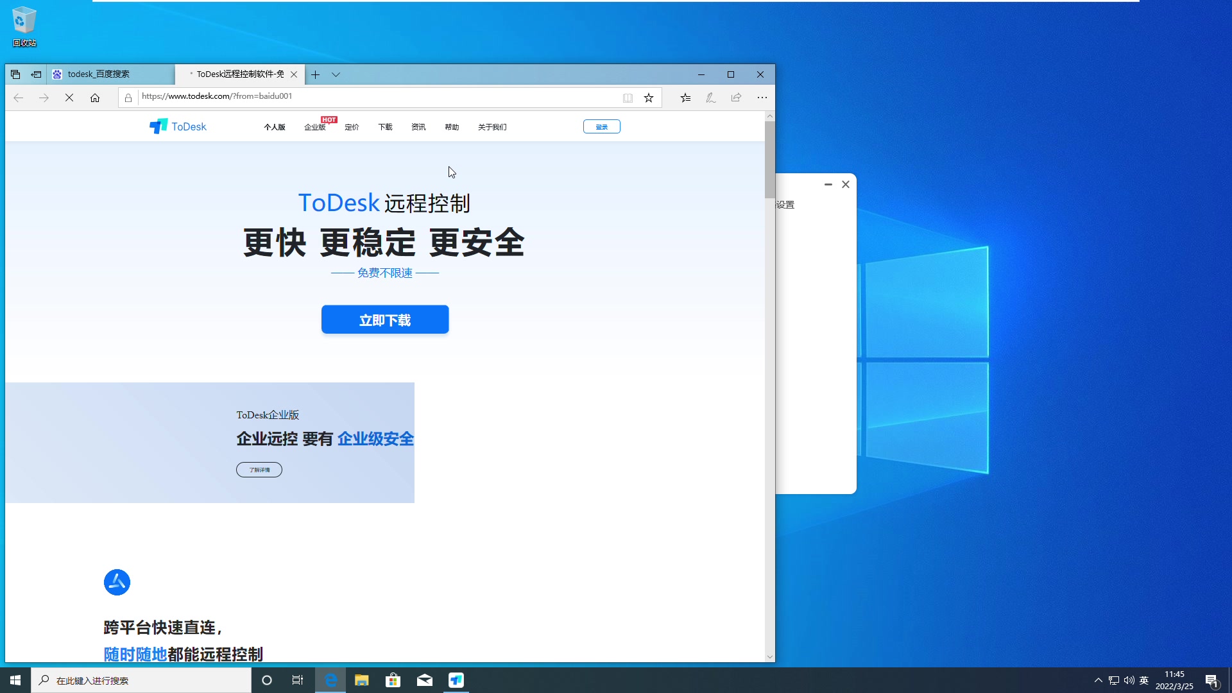This screenshot has height=693, width=1232.
Task: Click the 立即下载 download button
Action: (385, 320)
